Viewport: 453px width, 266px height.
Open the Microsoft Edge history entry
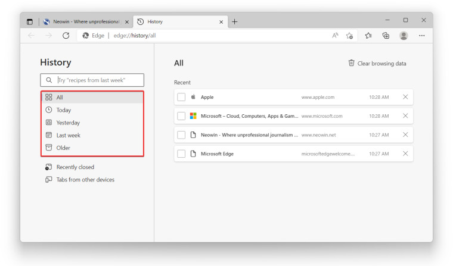[293, 154]
